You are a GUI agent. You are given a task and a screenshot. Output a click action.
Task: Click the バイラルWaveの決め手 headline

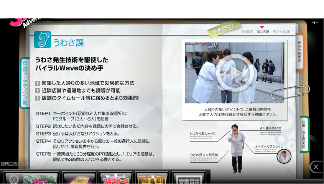[x=69, y=68]
